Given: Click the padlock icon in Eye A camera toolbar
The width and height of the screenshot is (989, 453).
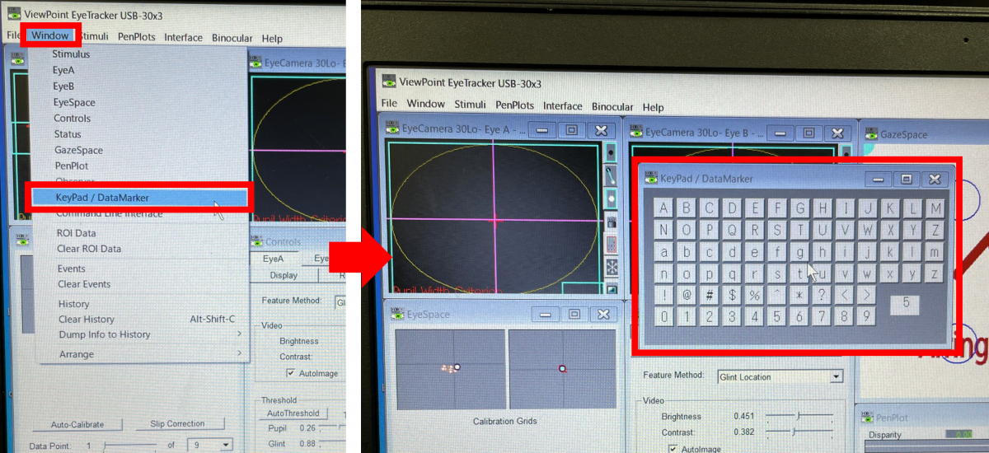Looking at the screenshot, I should tap(611, 222).
